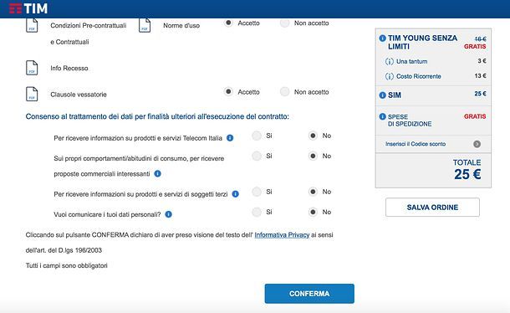Choose No for soggetti terzi information
Image resolution: width=510 pixels, height=313 pixels.
[313, 192]
